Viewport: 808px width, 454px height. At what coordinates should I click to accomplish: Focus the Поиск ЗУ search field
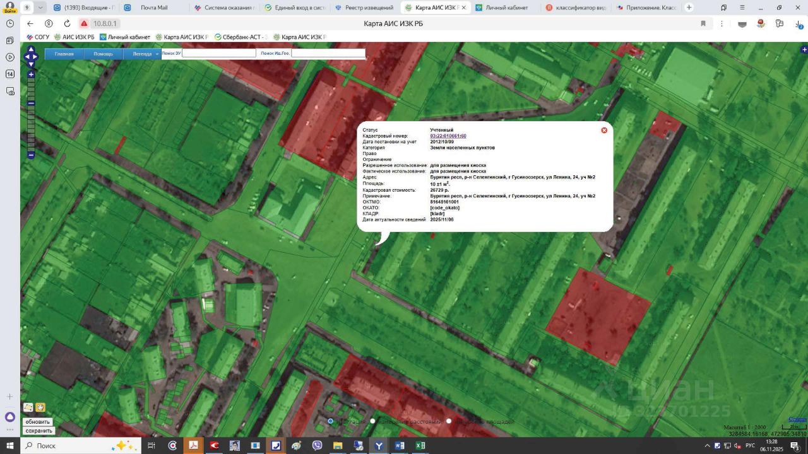(x=219, y=54)
